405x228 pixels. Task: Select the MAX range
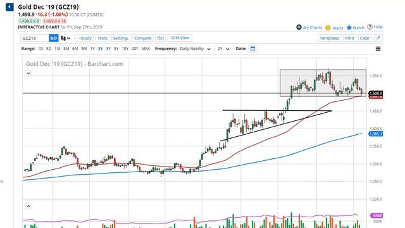(x=146, y=49)
